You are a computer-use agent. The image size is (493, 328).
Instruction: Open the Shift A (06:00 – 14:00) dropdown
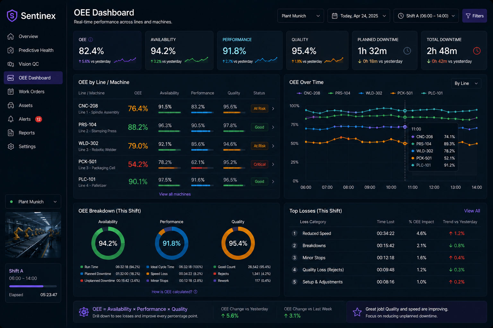pyautogui.click(x=426, y=16)
